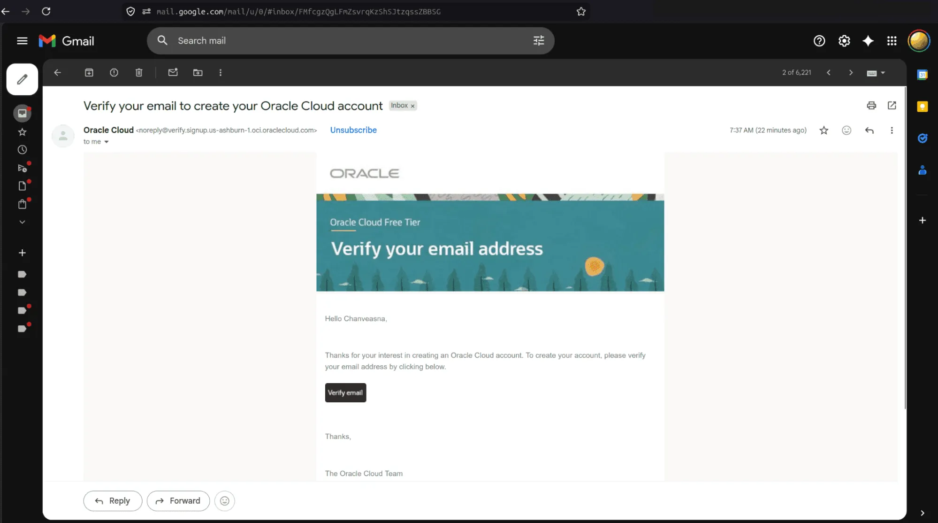Reply using the arrow icon in header
938x523 pixels.
(869, 131)
